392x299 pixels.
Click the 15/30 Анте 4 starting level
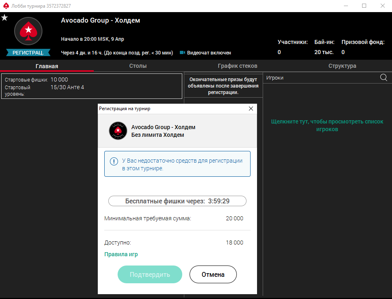(x=67, y=87)
